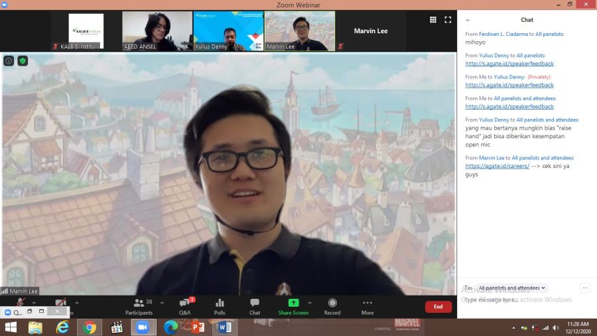Switch to Zoom taskbar icon

click(143, 327)
